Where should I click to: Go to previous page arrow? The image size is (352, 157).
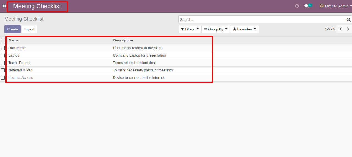(x=340, y=29)
